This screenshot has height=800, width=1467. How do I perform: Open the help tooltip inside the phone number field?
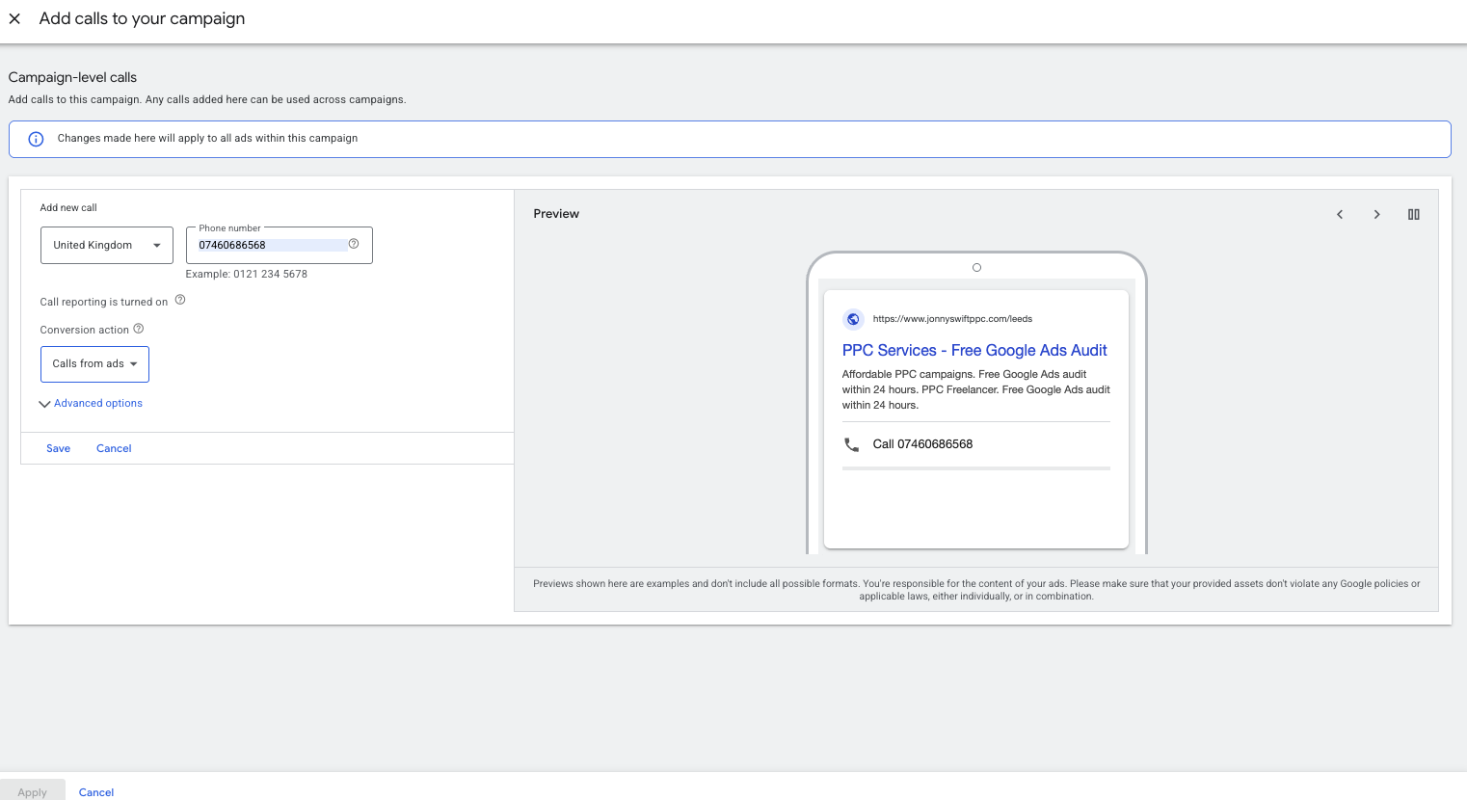(x=354, y=245)
